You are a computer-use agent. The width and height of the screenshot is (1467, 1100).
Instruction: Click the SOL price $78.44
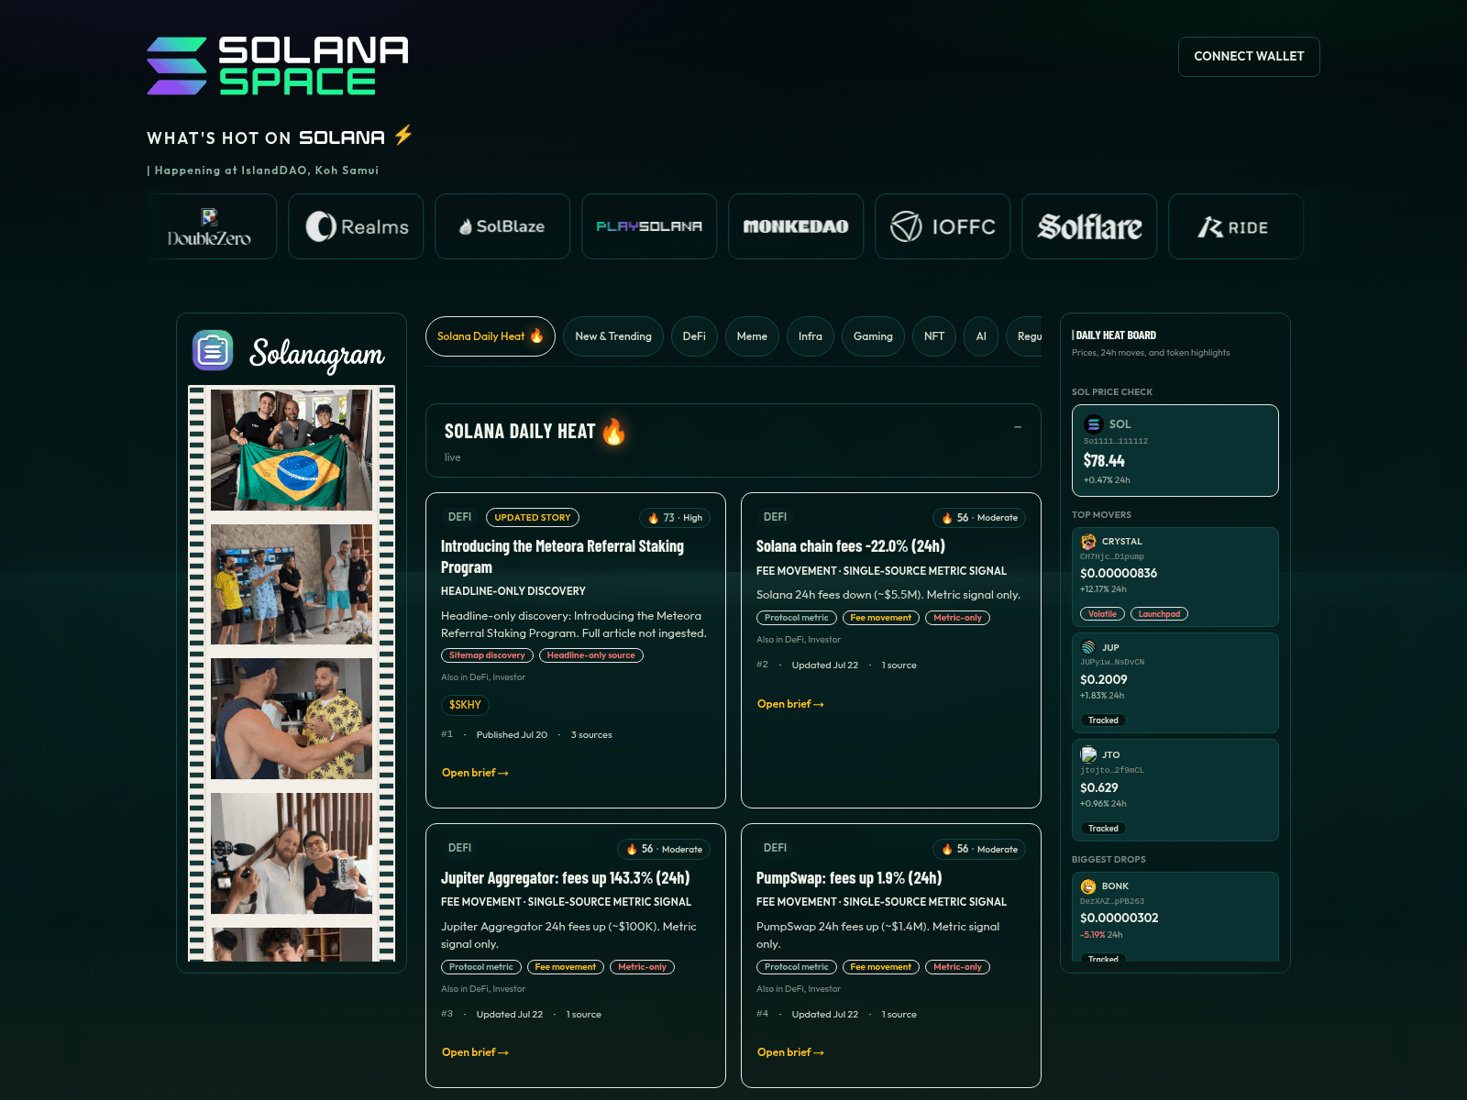pos(1104,461)
